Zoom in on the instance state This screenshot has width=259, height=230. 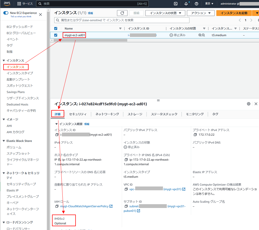pyautogui.click(x=200, y=35)
